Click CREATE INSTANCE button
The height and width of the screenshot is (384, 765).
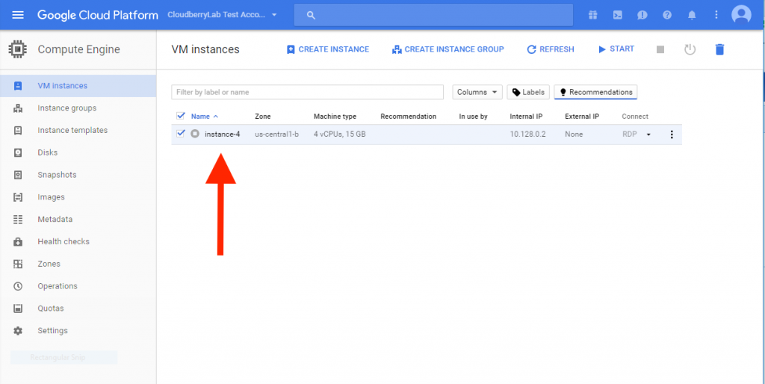[328, 49]
